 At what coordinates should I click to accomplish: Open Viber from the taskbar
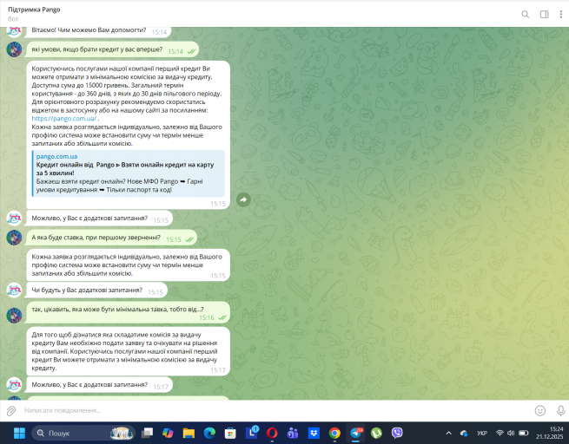(x=397, y=433)
